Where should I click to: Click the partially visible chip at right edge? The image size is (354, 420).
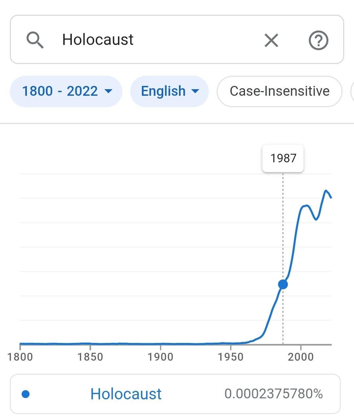point(352,91)
